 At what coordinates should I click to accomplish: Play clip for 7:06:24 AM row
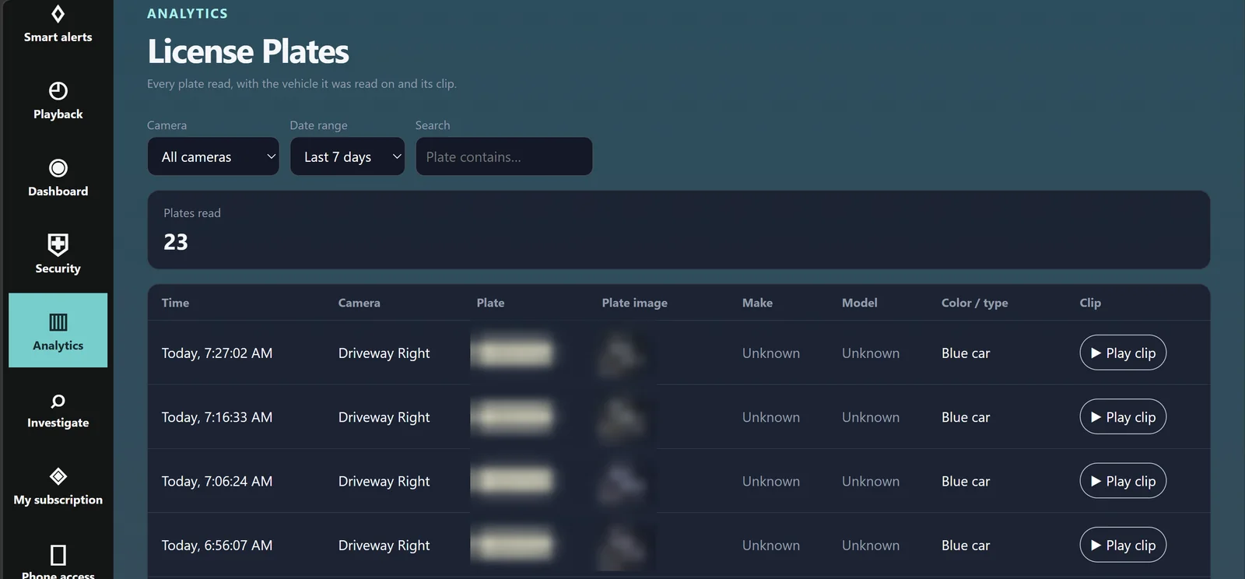click(1123, 481)
